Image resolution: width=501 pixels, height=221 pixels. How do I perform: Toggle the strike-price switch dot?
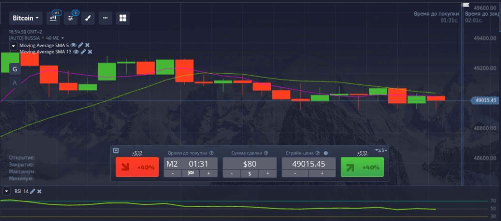tap(326, 153)
